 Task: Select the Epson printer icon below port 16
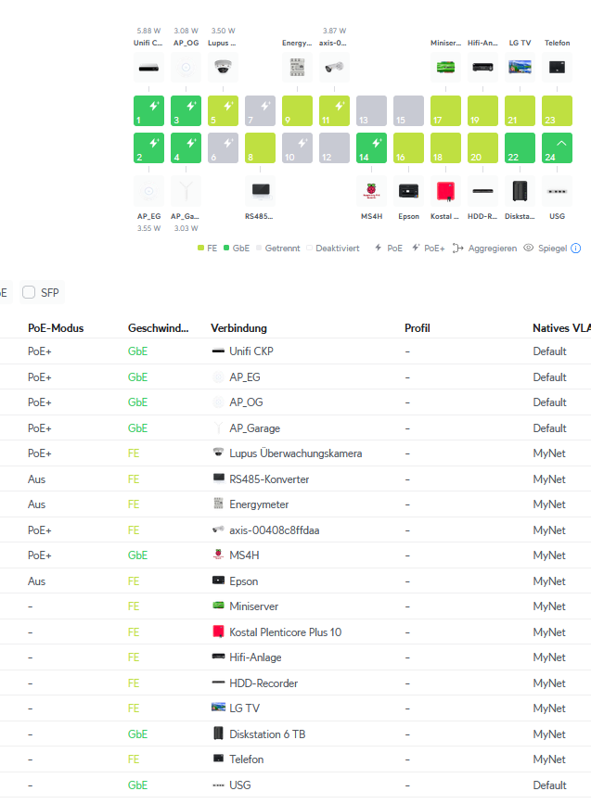pos(408,191)
